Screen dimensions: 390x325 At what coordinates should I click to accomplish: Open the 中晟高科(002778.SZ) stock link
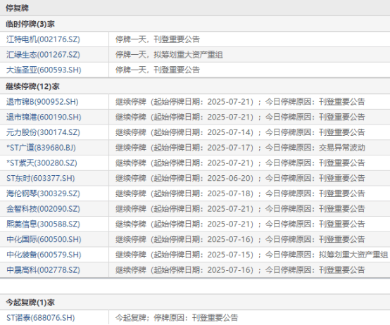click(x=43, y=270)
